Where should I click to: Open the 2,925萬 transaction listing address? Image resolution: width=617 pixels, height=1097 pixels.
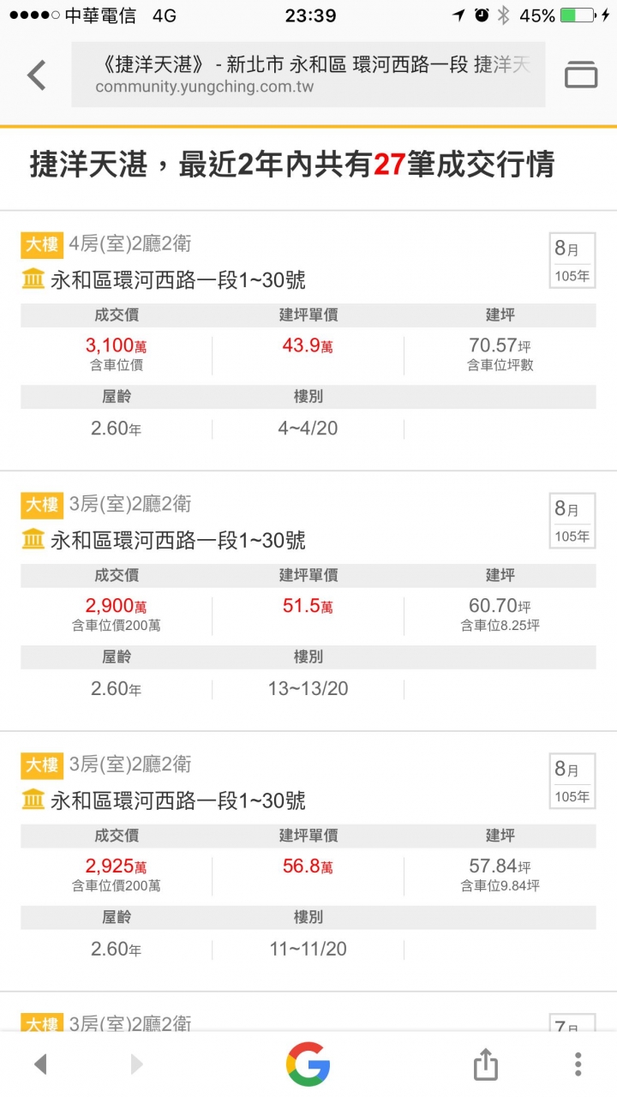[x=178, y=800]
